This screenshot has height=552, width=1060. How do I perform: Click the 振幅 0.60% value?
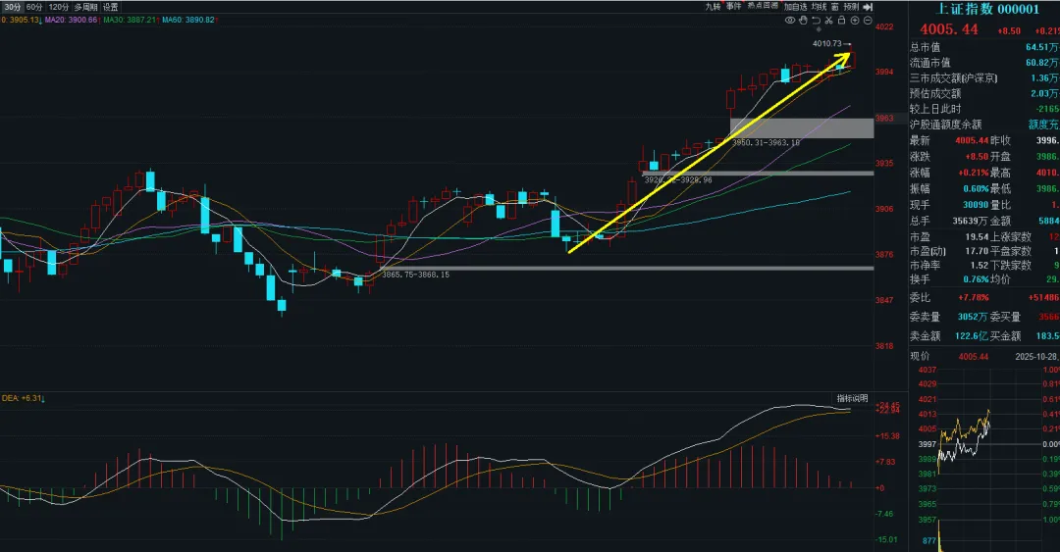click(x=977, y=189)
